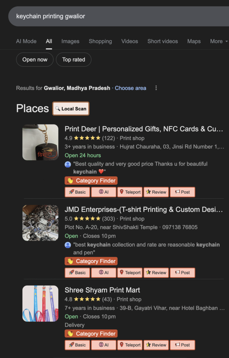229x358 pixels.
Task: Click AI button under Print Deer listing
Action: tap(103, 192)
